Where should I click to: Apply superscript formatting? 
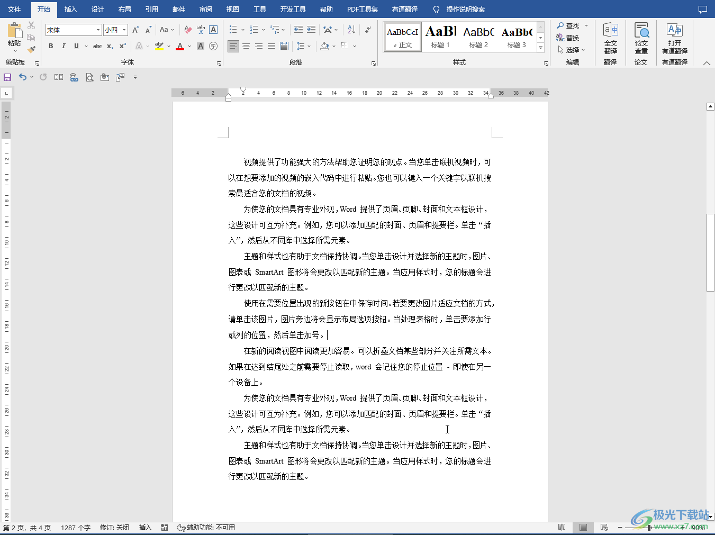pos(123,46)
